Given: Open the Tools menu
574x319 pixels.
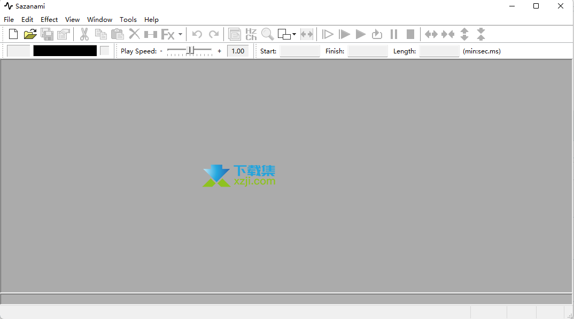Looking at the screenshot, I should tap(128, 20).
